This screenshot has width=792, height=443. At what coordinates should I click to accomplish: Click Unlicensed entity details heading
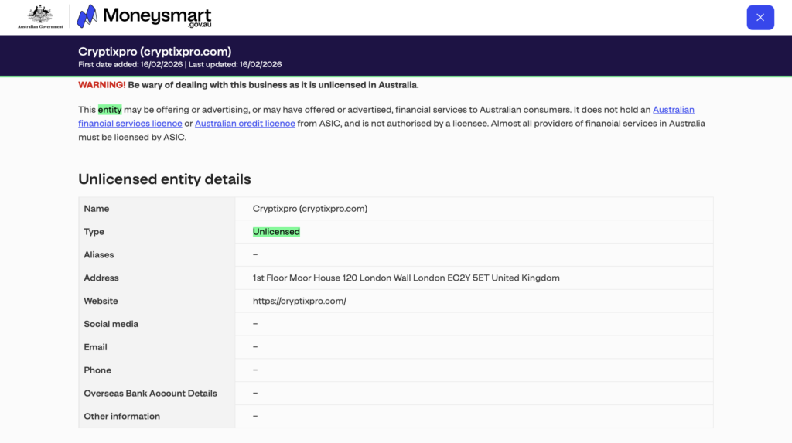pos(165,179)
